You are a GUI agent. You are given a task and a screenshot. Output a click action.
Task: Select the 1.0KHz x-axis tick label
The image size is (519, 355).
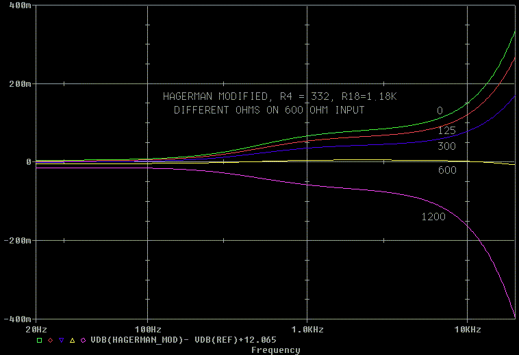[306, 329]
